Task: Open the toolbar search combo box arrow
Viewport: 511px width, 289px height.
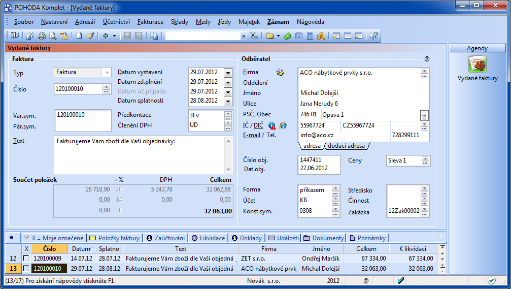Action: 244,36
